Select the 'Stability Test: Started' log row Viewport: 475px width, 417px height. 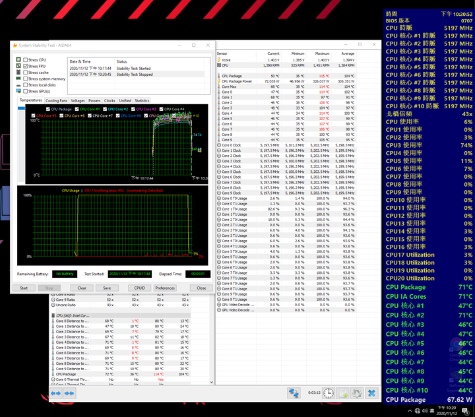(x=137, y=69)
